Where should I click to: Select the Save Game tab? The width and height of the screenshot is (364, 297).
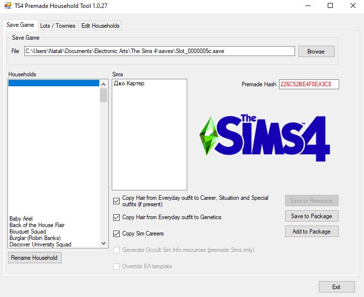point(20,25)
